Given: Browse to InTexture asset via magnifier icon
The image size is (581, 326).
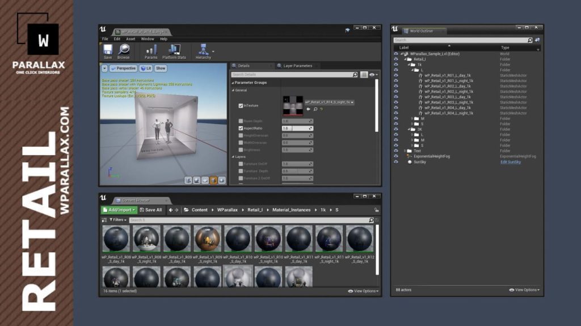Looking at the screenshot, I should [x=315, y=109].
